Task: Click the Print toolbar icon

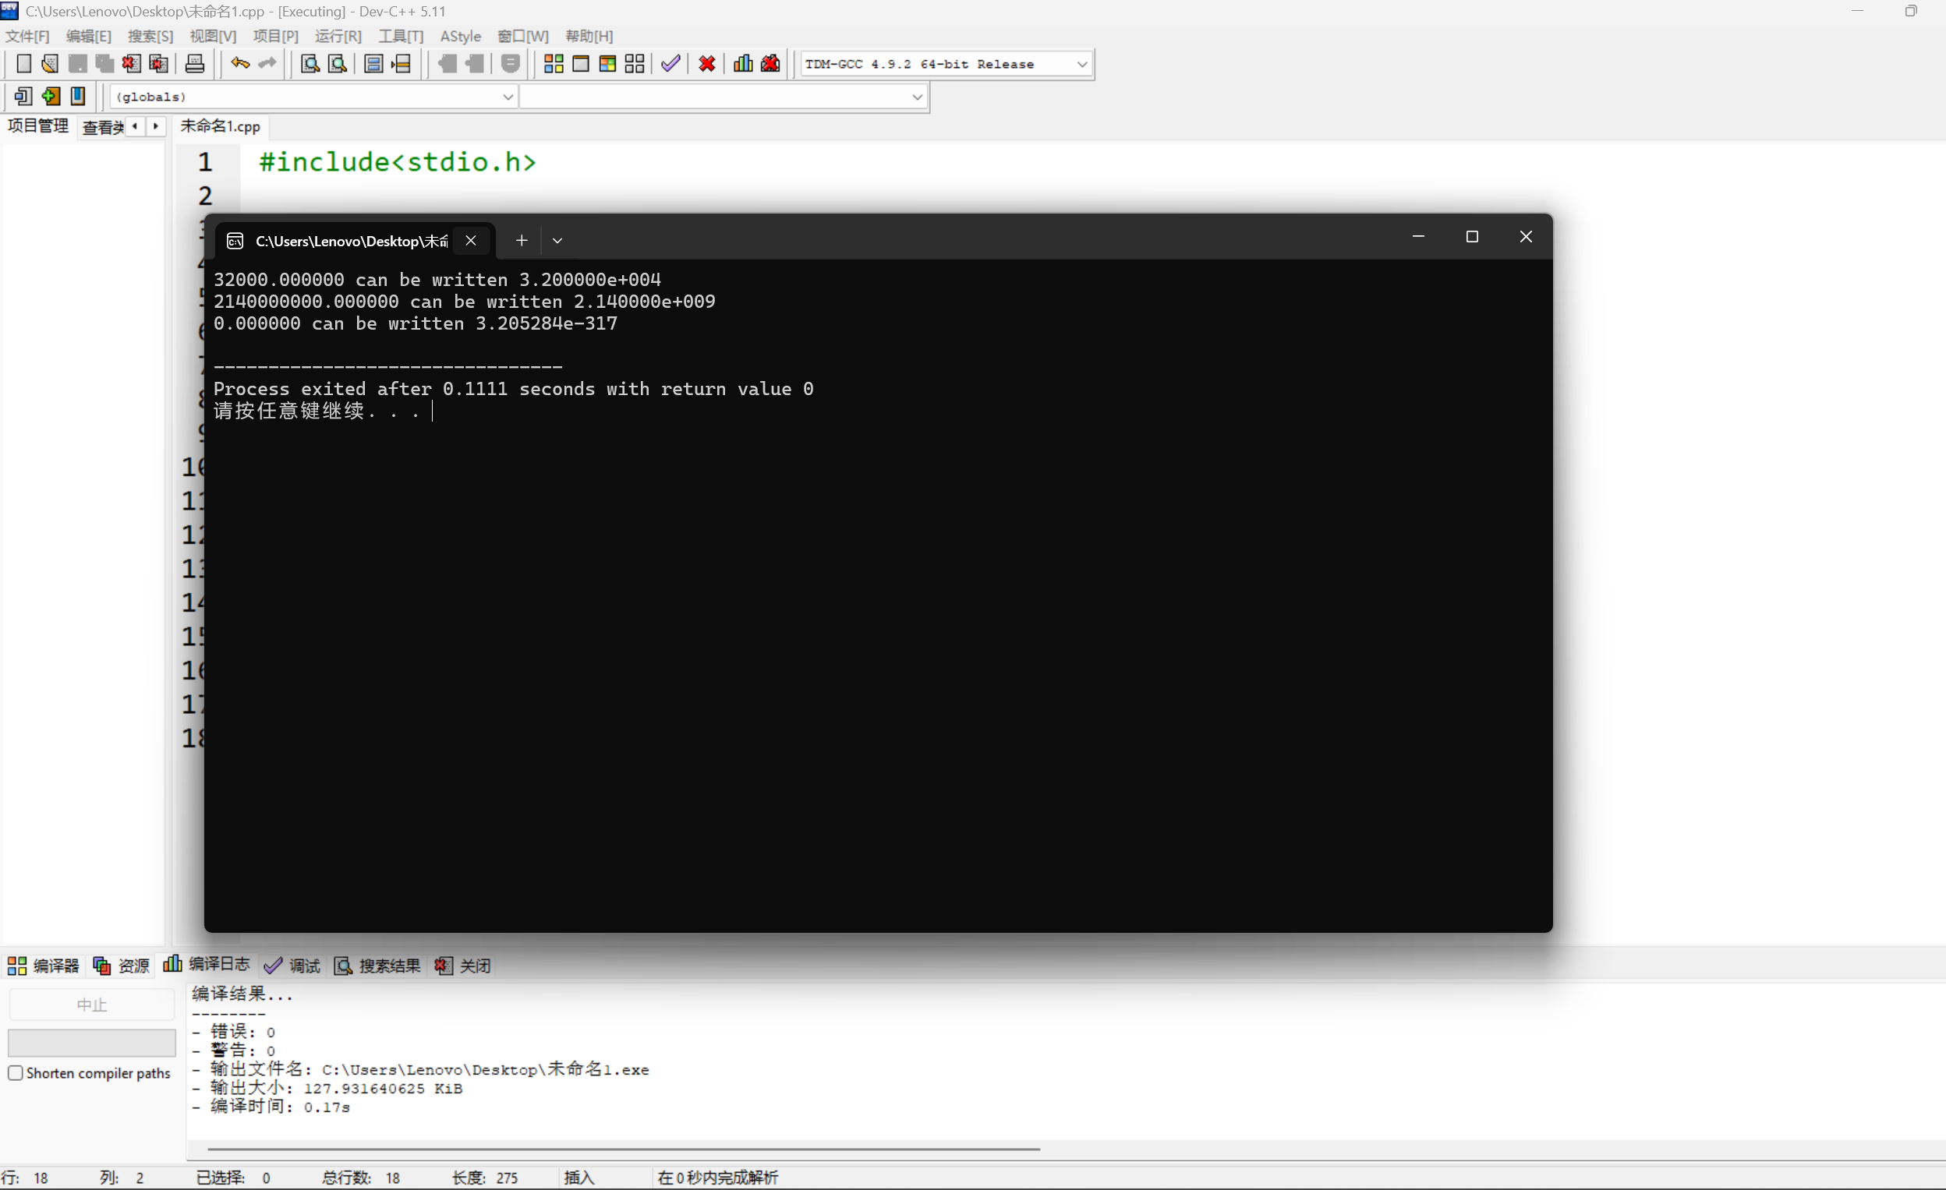Action: coord(194,64)
